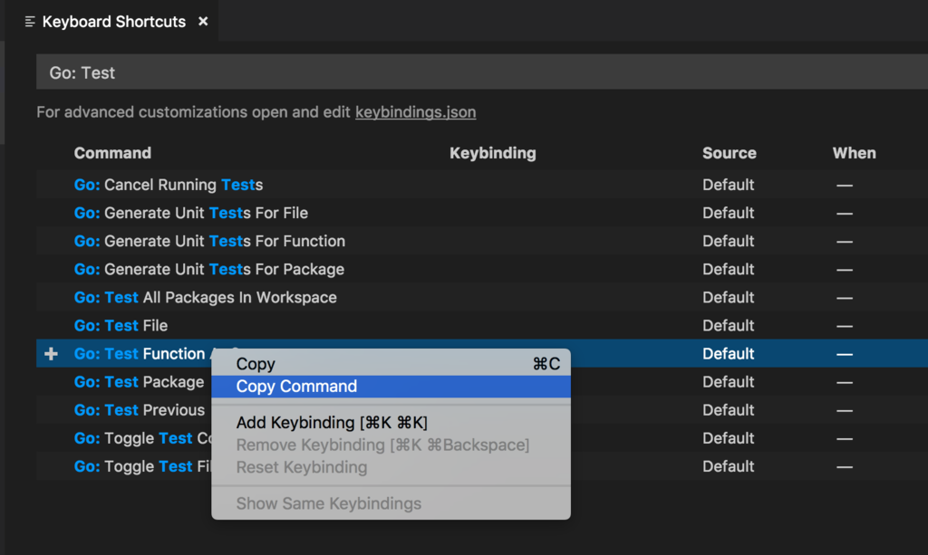The height and width of the screenshot is (555, 928).
Task: Select the Go: Test File command
Action: [482, 326]
